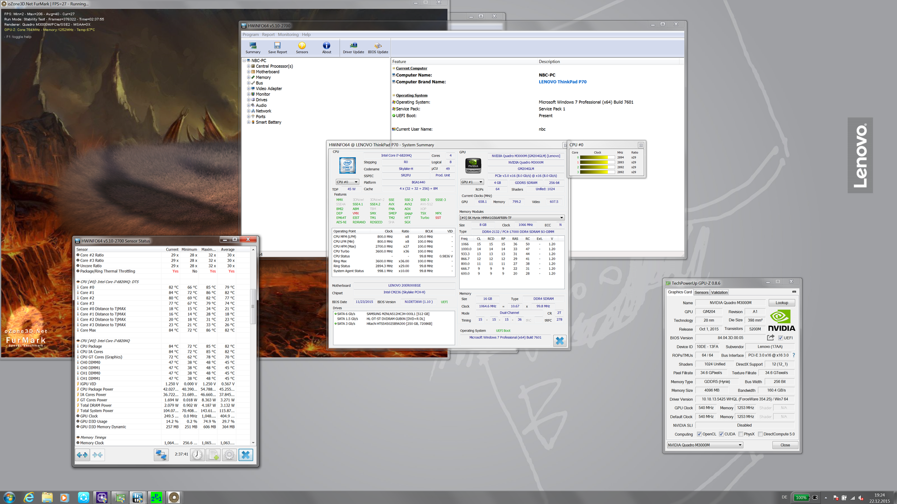
Task: Click Lookup button in GPU-Z
Action: coord(782,303)
